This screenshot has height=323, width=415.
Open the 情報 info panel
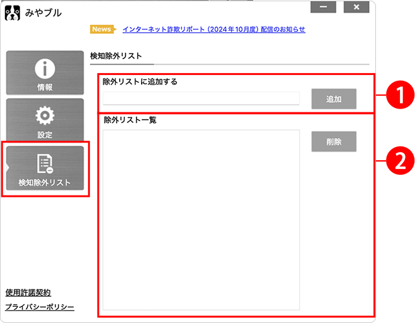coord(45,73)
